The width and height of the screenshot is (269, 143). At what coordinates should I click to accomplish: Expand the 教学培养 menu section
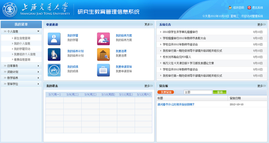click(x=21, y=78)
